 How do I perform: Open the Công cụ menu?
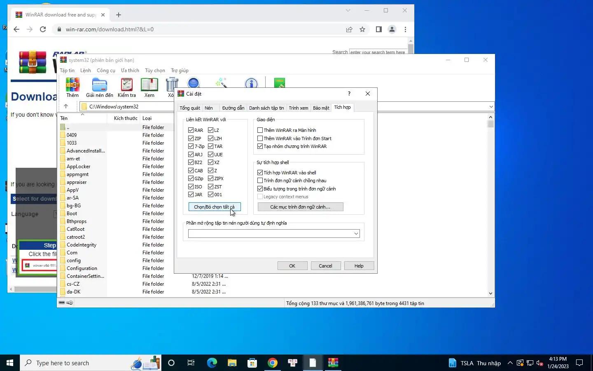click(x=106, y=70)
